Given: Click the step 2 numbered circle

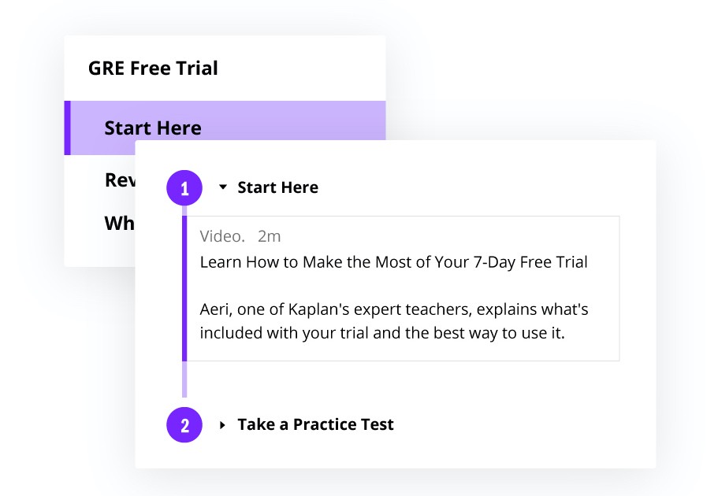Looking at the screenshot, I should coord(184,426).
